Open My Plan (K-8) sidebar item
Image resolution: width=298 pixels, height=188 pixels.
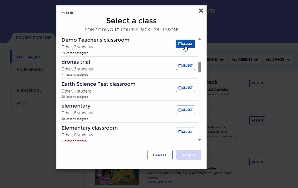pyautogui.click(x=29, y=57)
